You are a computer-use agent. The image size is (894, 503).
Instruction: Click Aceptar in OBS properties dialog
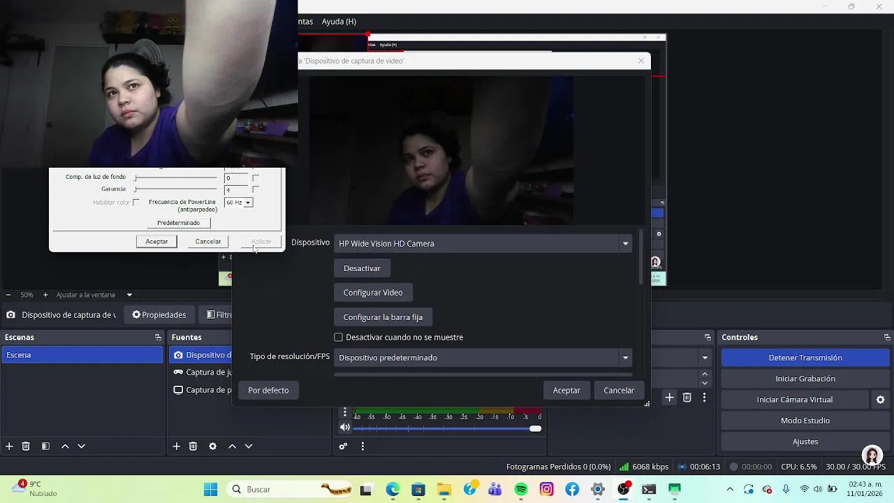click(566, 391)
